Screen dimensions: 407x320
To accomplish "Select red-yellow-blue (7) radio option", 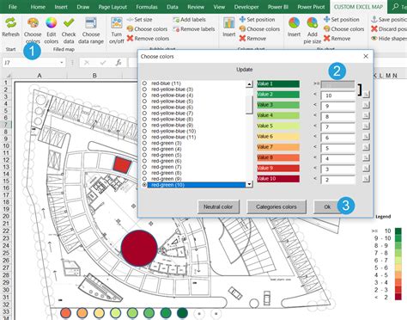I will point(144,113).
